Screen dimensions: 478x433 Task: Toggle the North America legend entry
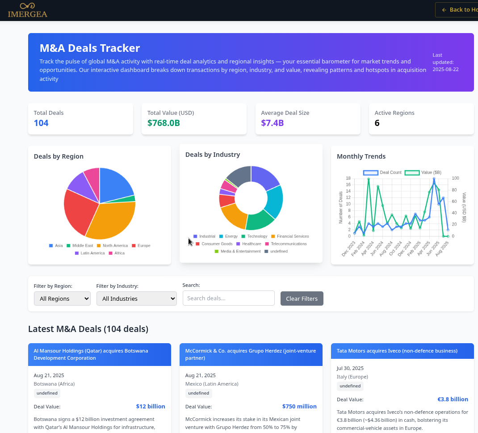tap(98, 245)
